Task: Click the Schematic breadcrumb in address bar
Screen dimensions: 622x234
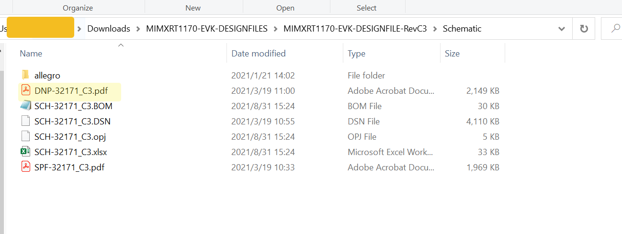Action: pyautogui.click(x=462, y=29)
